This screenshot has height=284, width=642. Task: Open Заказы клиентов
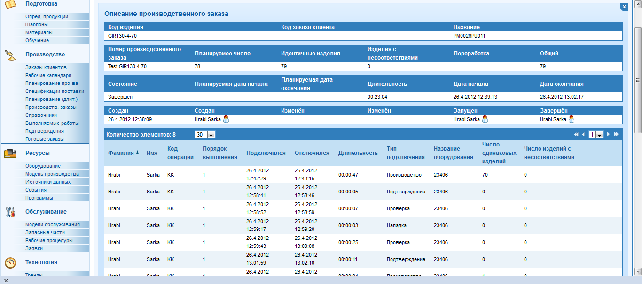point(46,67)
